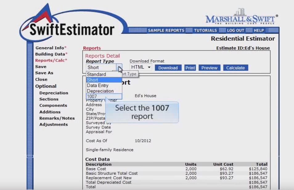Click Log Out in top bar
The image size is (294, 190).
[235, 30]
